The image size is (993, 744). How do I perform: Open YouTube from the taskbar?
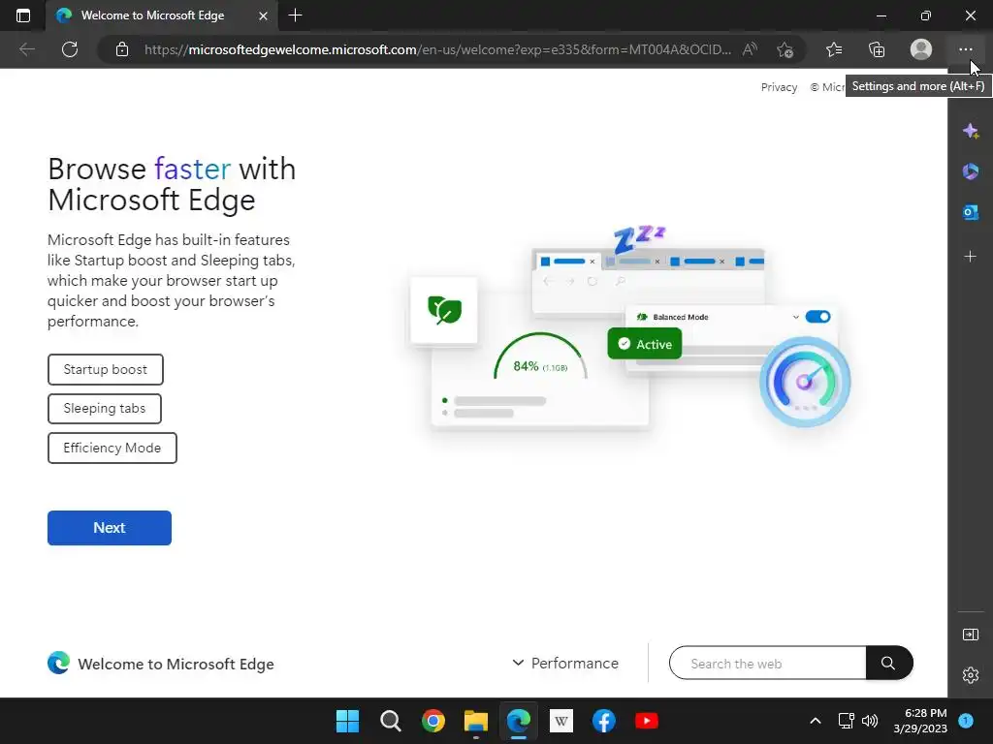(647, 721)
